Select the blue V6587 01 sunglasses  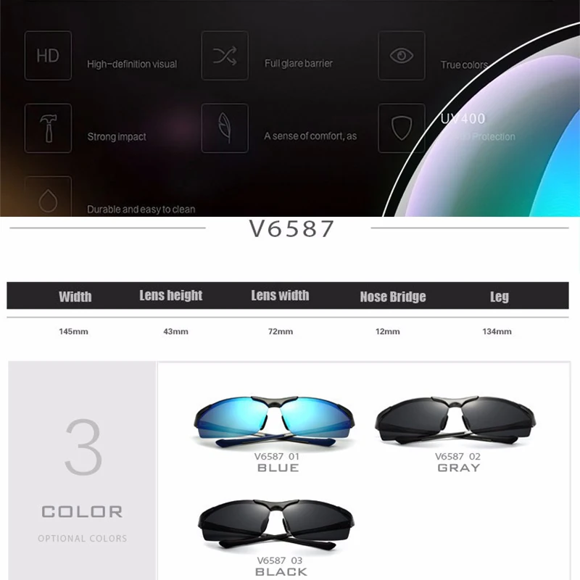coord(274,422)
